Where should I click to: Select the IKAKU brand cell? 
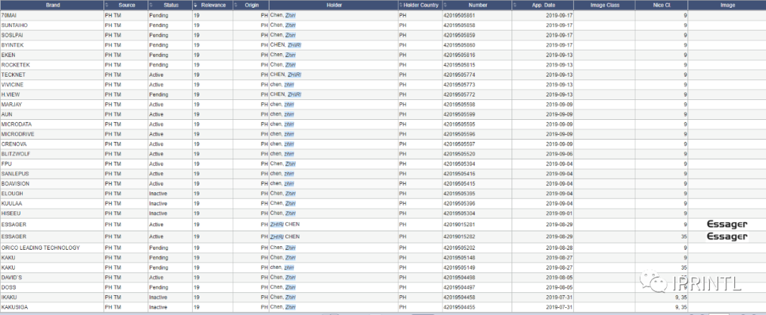pyautogui.click(x=52, y=297)
